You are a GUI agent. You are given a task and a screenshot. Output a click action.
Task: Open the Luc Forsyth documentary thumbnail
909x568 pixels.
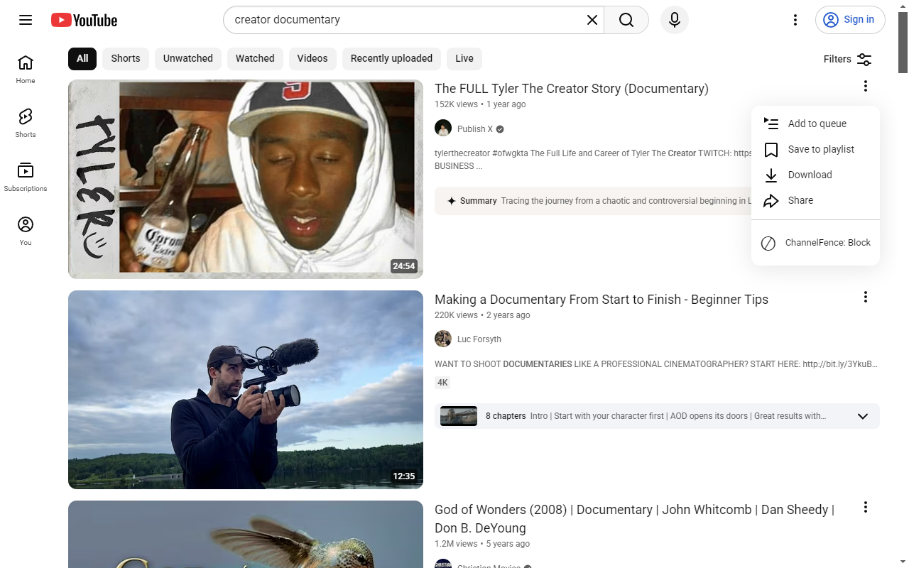click(246, 390)
